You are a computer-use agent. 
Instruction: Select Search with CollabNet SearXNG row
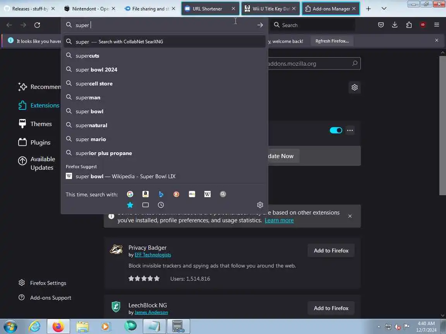[165, 42]
